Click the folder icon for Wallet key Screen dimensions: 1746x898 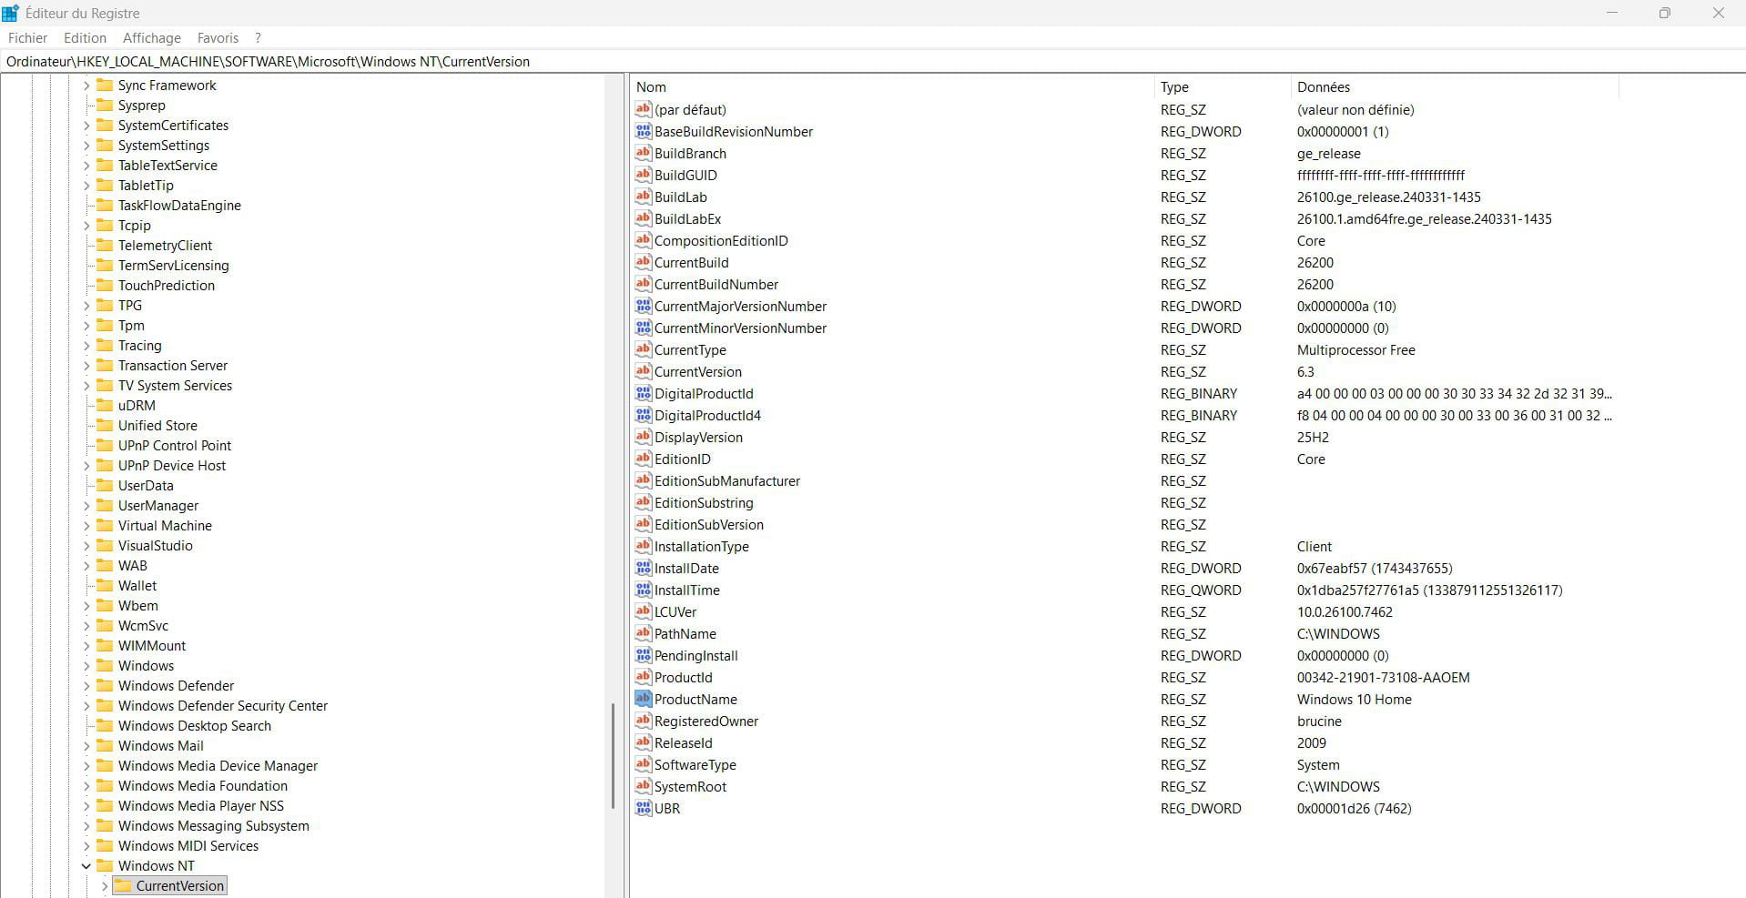tap(105, 585)
